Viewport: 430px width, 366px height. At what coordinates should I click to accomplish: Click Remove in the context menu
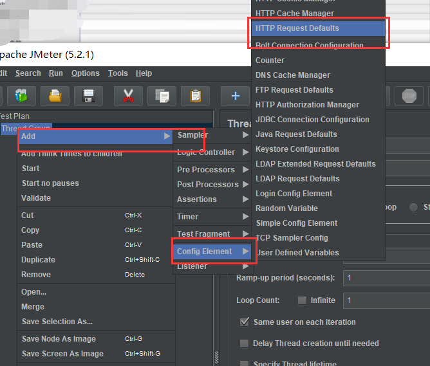coord(95,275)
